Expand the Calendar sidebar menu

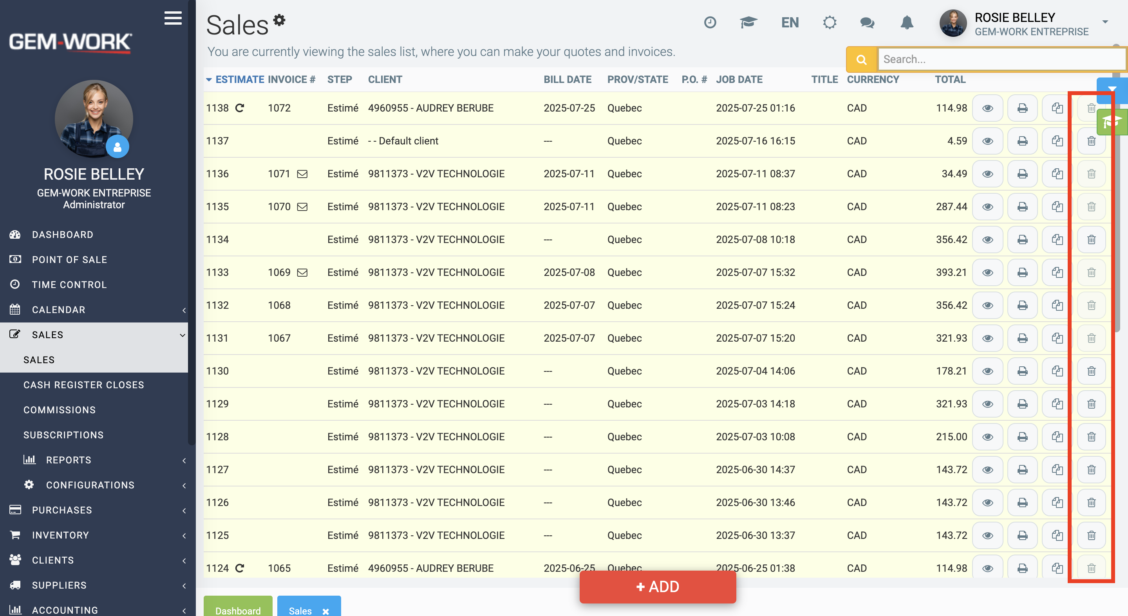94,310
